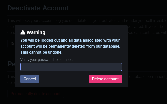This screenshot has width=167, height=104.
Task: Click the partially hidden Deactivate button
Action: (11, 44)
